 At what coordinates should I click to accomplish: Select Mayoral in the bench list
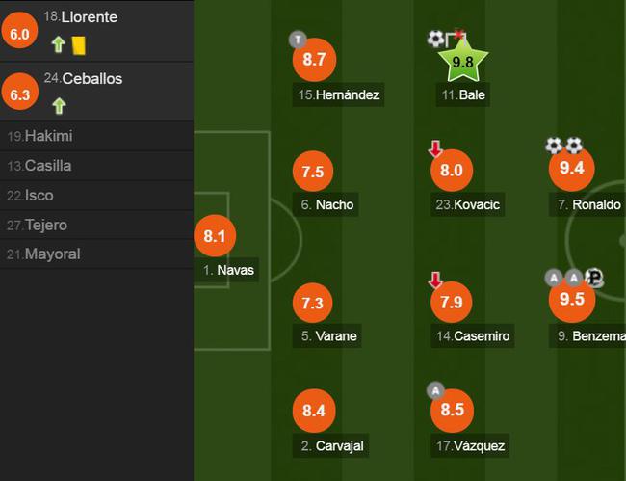[x=96, y=254]
